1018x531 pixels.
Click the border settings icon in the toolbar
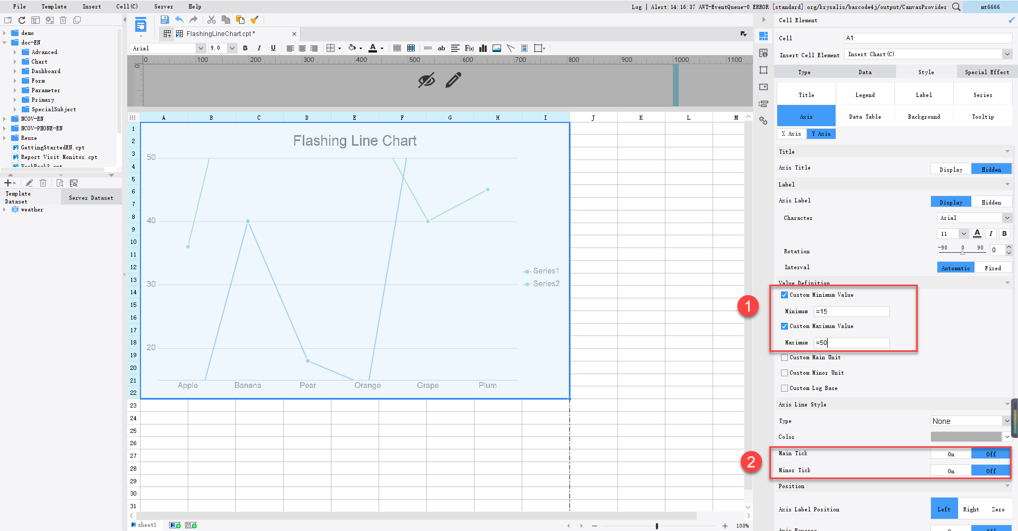click(x=331, y=48)
